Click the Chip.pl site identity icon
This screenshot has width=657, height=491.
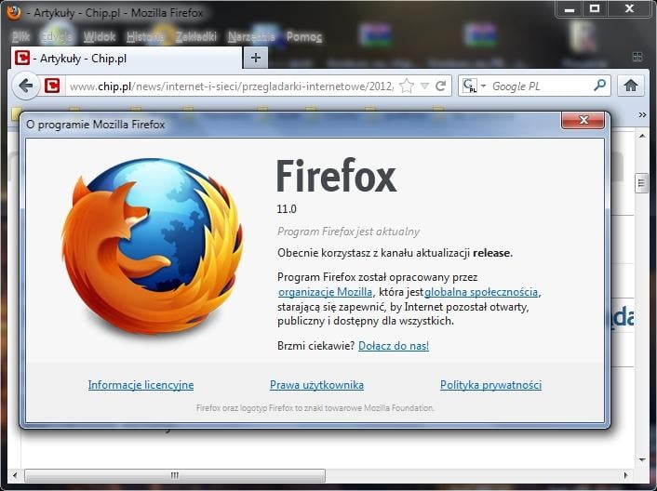(53, 86)
